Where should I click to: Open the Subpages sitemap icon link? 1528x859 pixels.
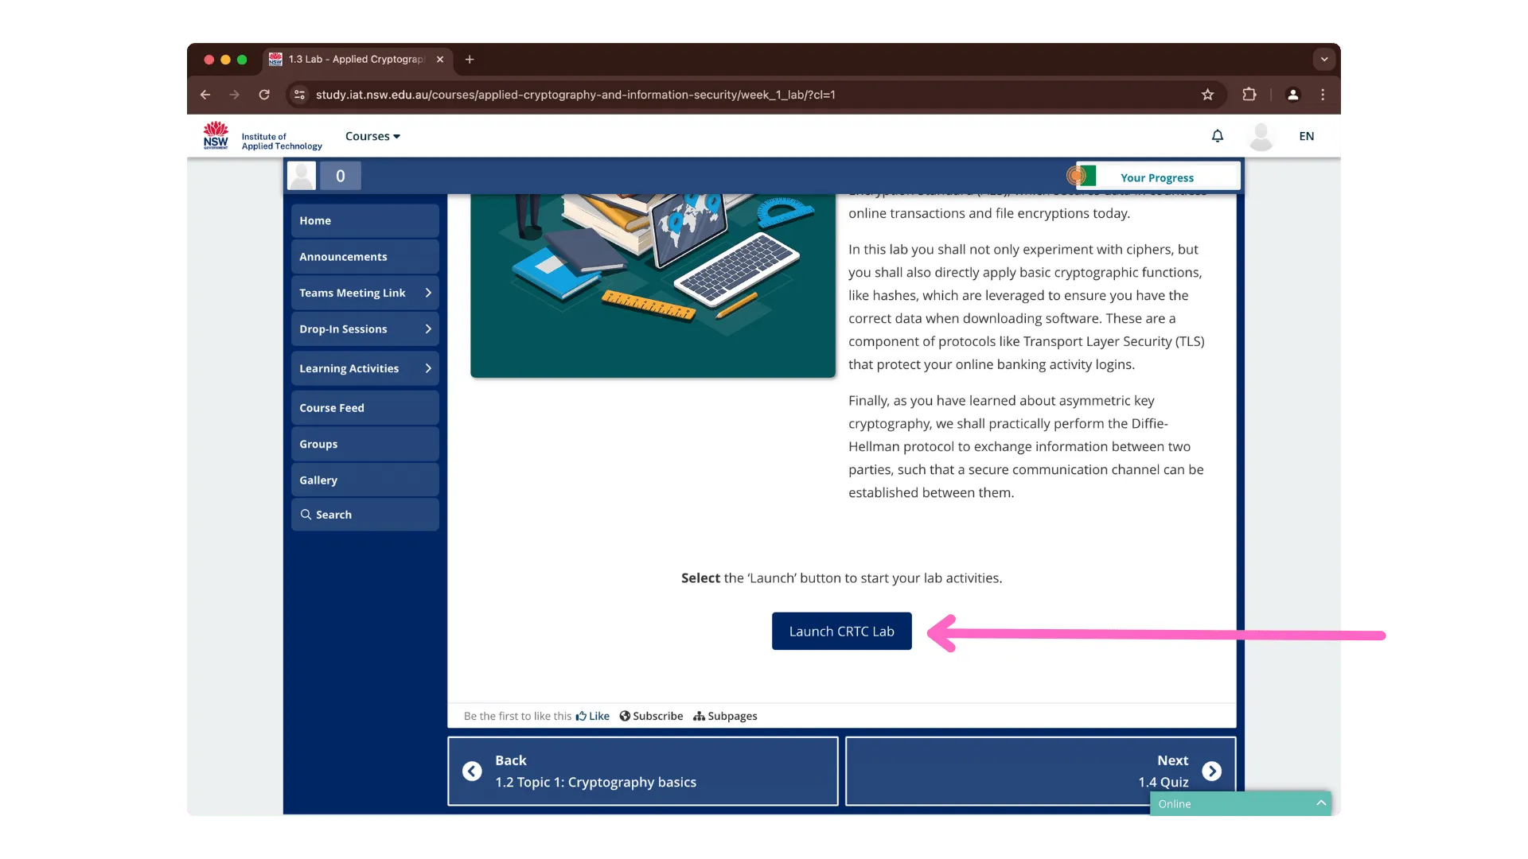tap(699, 716)
